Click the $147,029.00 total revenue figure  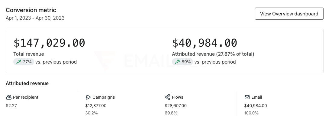[x=49, y=43]
